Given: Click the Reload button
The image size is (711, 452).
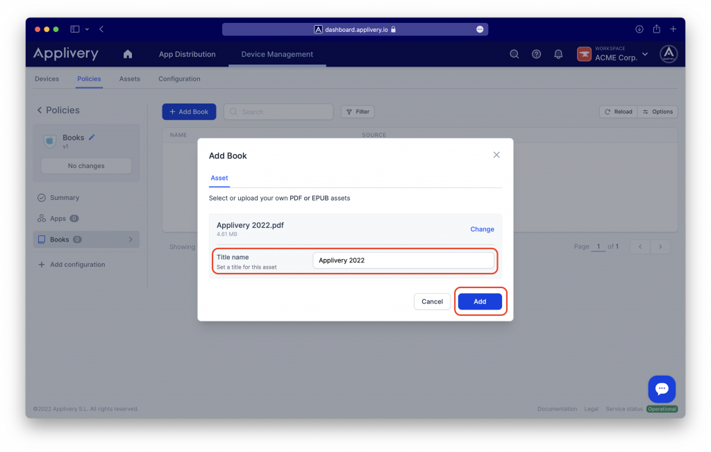Looking at the screenshot, I should coord(619,112).
